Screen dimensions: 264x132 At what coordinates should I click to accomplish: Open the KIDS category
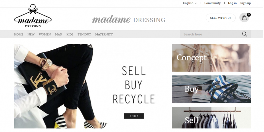coord(70,35)
